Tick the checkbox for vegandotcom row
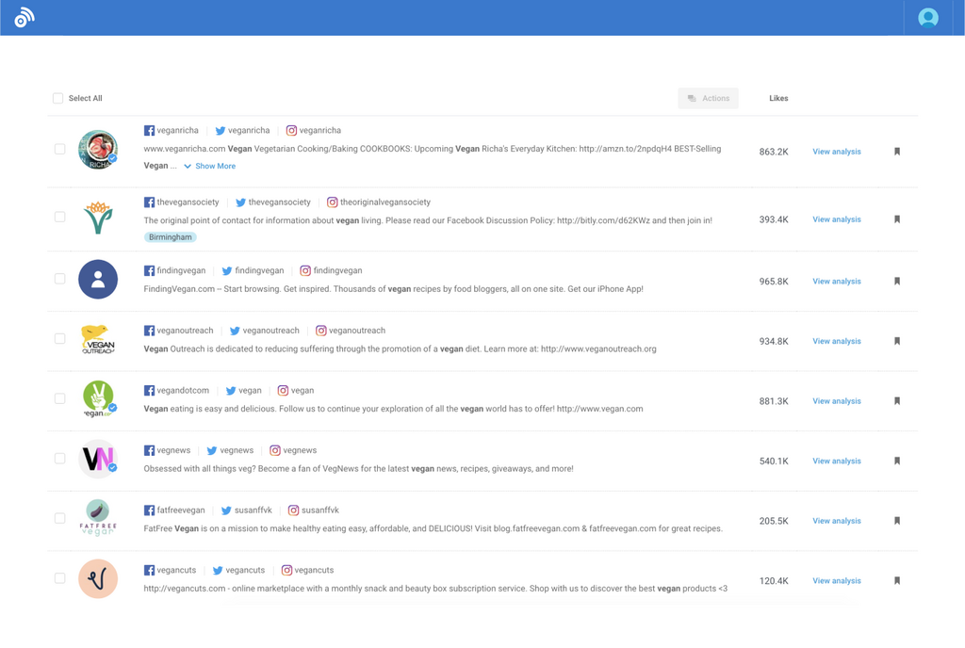This screenshot has width=965, height=648. point(59,398)
